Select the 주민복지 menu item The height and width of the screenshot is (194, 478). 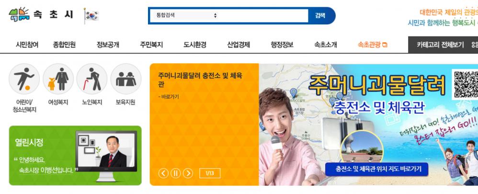pyautogui.click(x=151, y=45)
